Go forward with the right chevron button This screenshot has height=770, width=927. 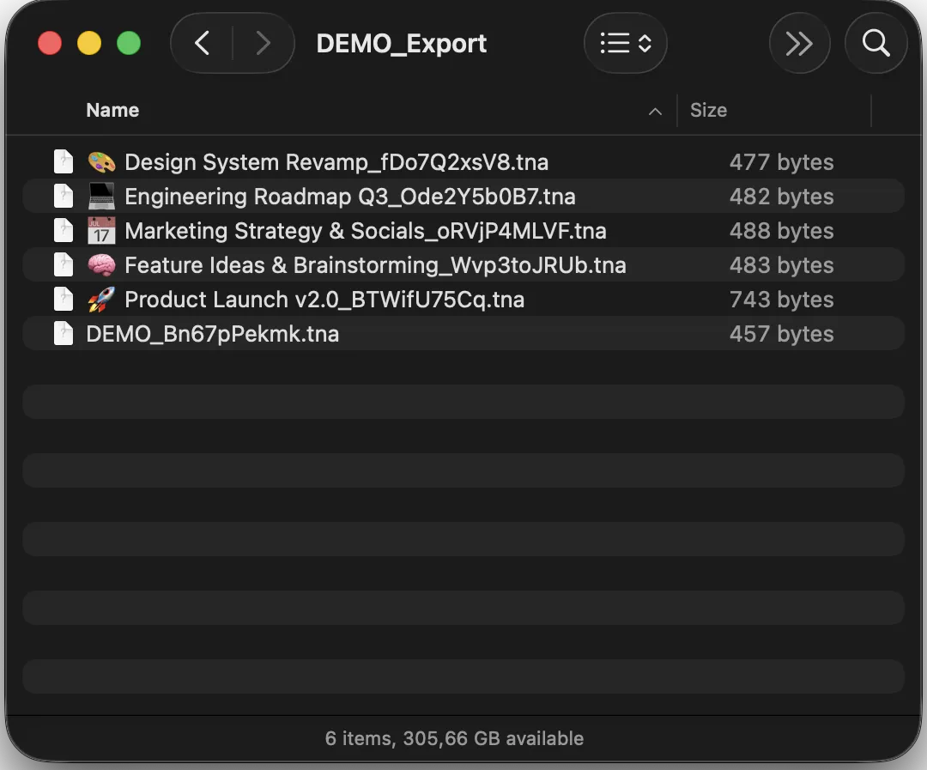[x=264, y=43]
